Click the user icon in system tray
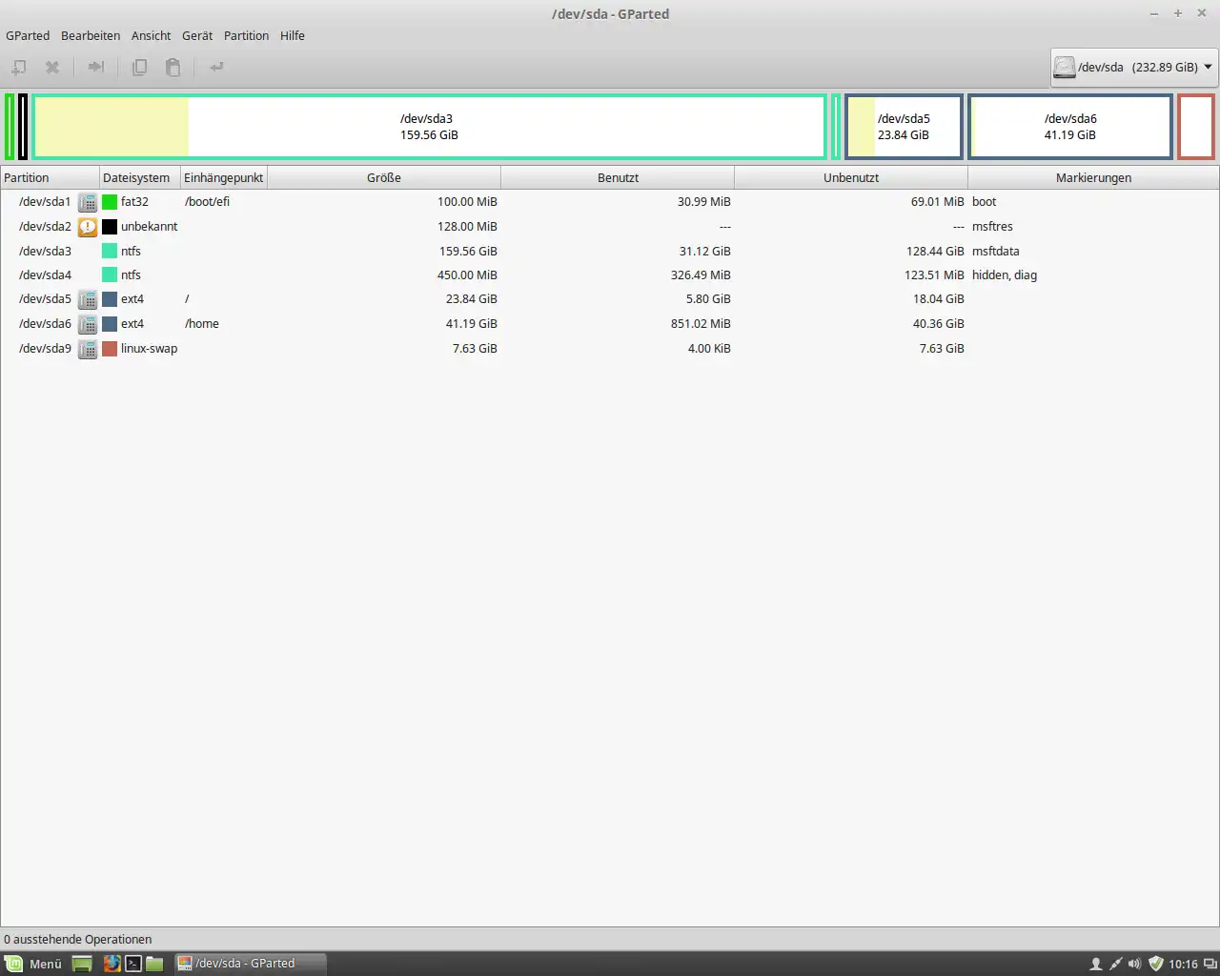1220x976 pixels. pos(1096,964)
